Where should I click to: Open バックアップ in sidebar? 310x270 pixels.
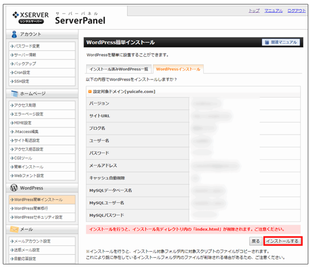[x=42, y=64]
